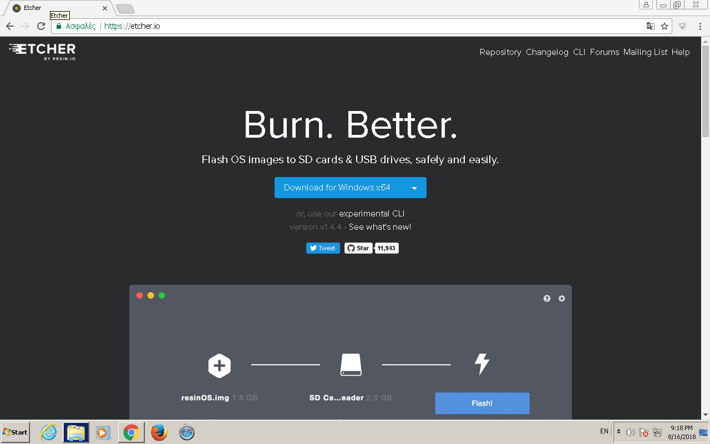Click the scrollbar up arrow
The width and height of the screenshot is (710, 444).
coord(706,42)
